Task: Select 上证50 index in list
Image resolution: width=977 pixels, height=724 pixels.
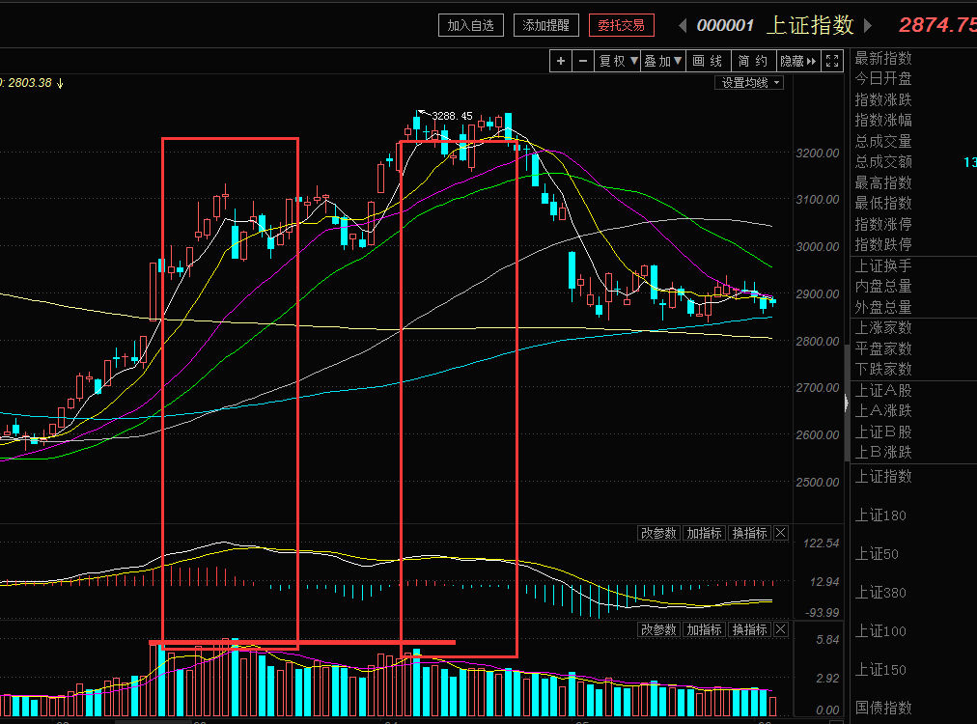Action: tap(877, 554)
